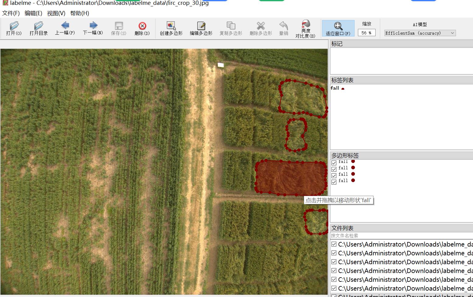473x297 pixels.
Task: Uncheck the second fall polygon checkbox
Action: point(334,169)
